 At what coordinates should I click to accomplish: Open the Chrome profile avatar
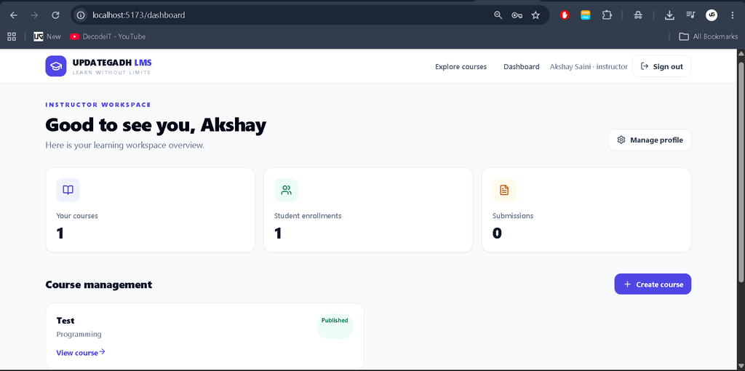click(x=712, y=15)
